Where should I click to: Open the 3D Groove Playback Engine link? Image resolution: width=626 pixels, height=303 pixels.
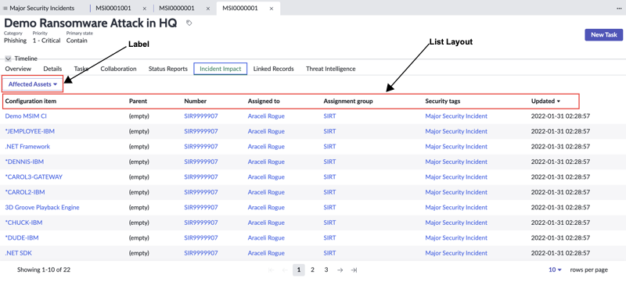coord(42,207)
